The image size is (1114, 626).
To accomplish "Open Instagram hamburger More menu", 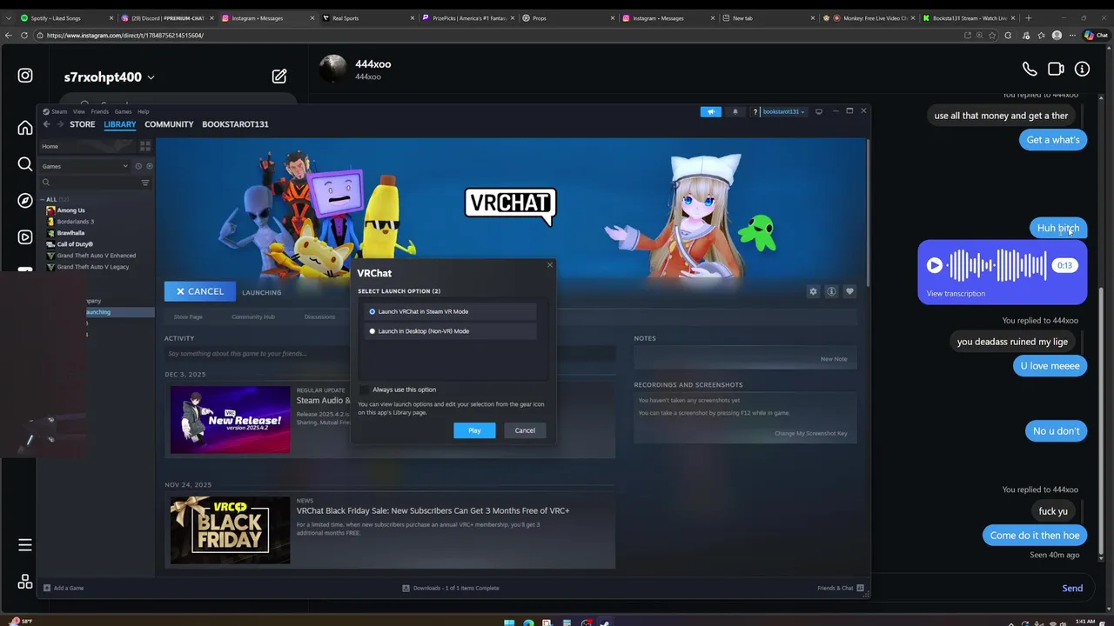I will (25, 545).
